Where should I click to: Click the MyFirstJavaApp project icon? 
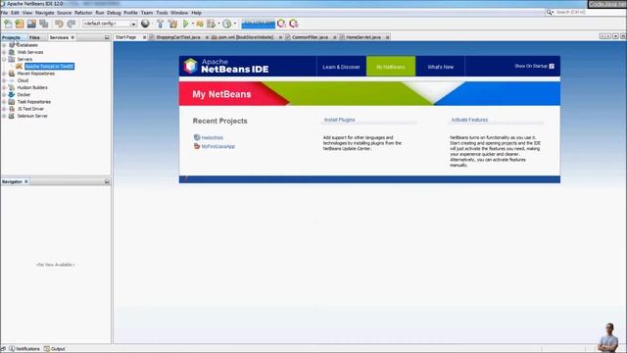pyautogui.click(x=197, y=146)
